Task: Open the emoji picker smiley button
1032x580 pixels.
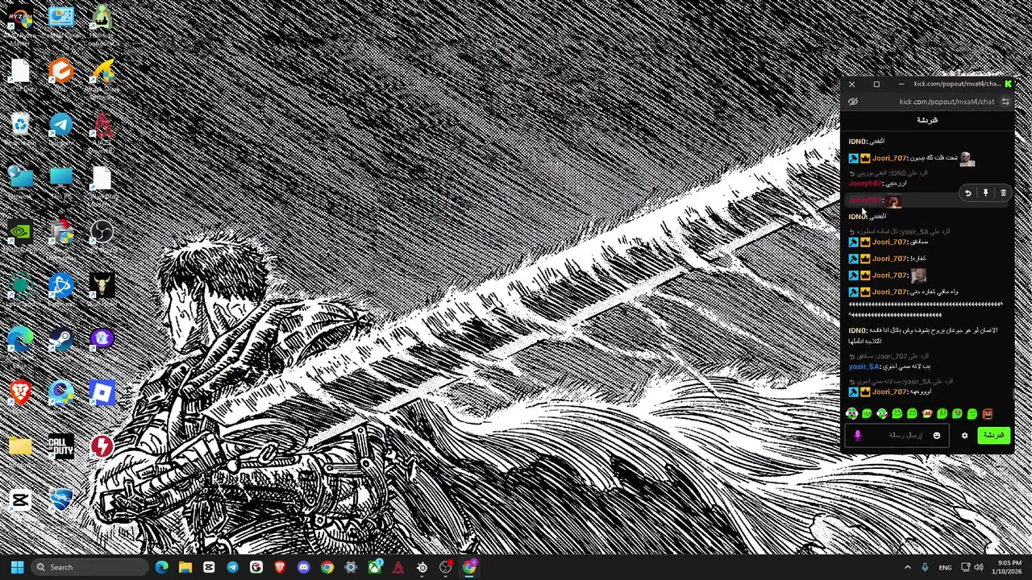Action: [937, 436]
